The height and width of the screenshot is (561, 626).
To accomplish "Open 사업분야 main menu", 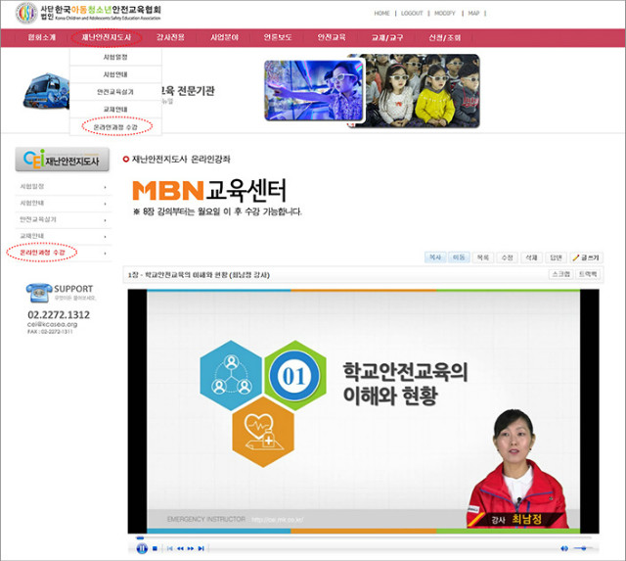I will (224, 37).
